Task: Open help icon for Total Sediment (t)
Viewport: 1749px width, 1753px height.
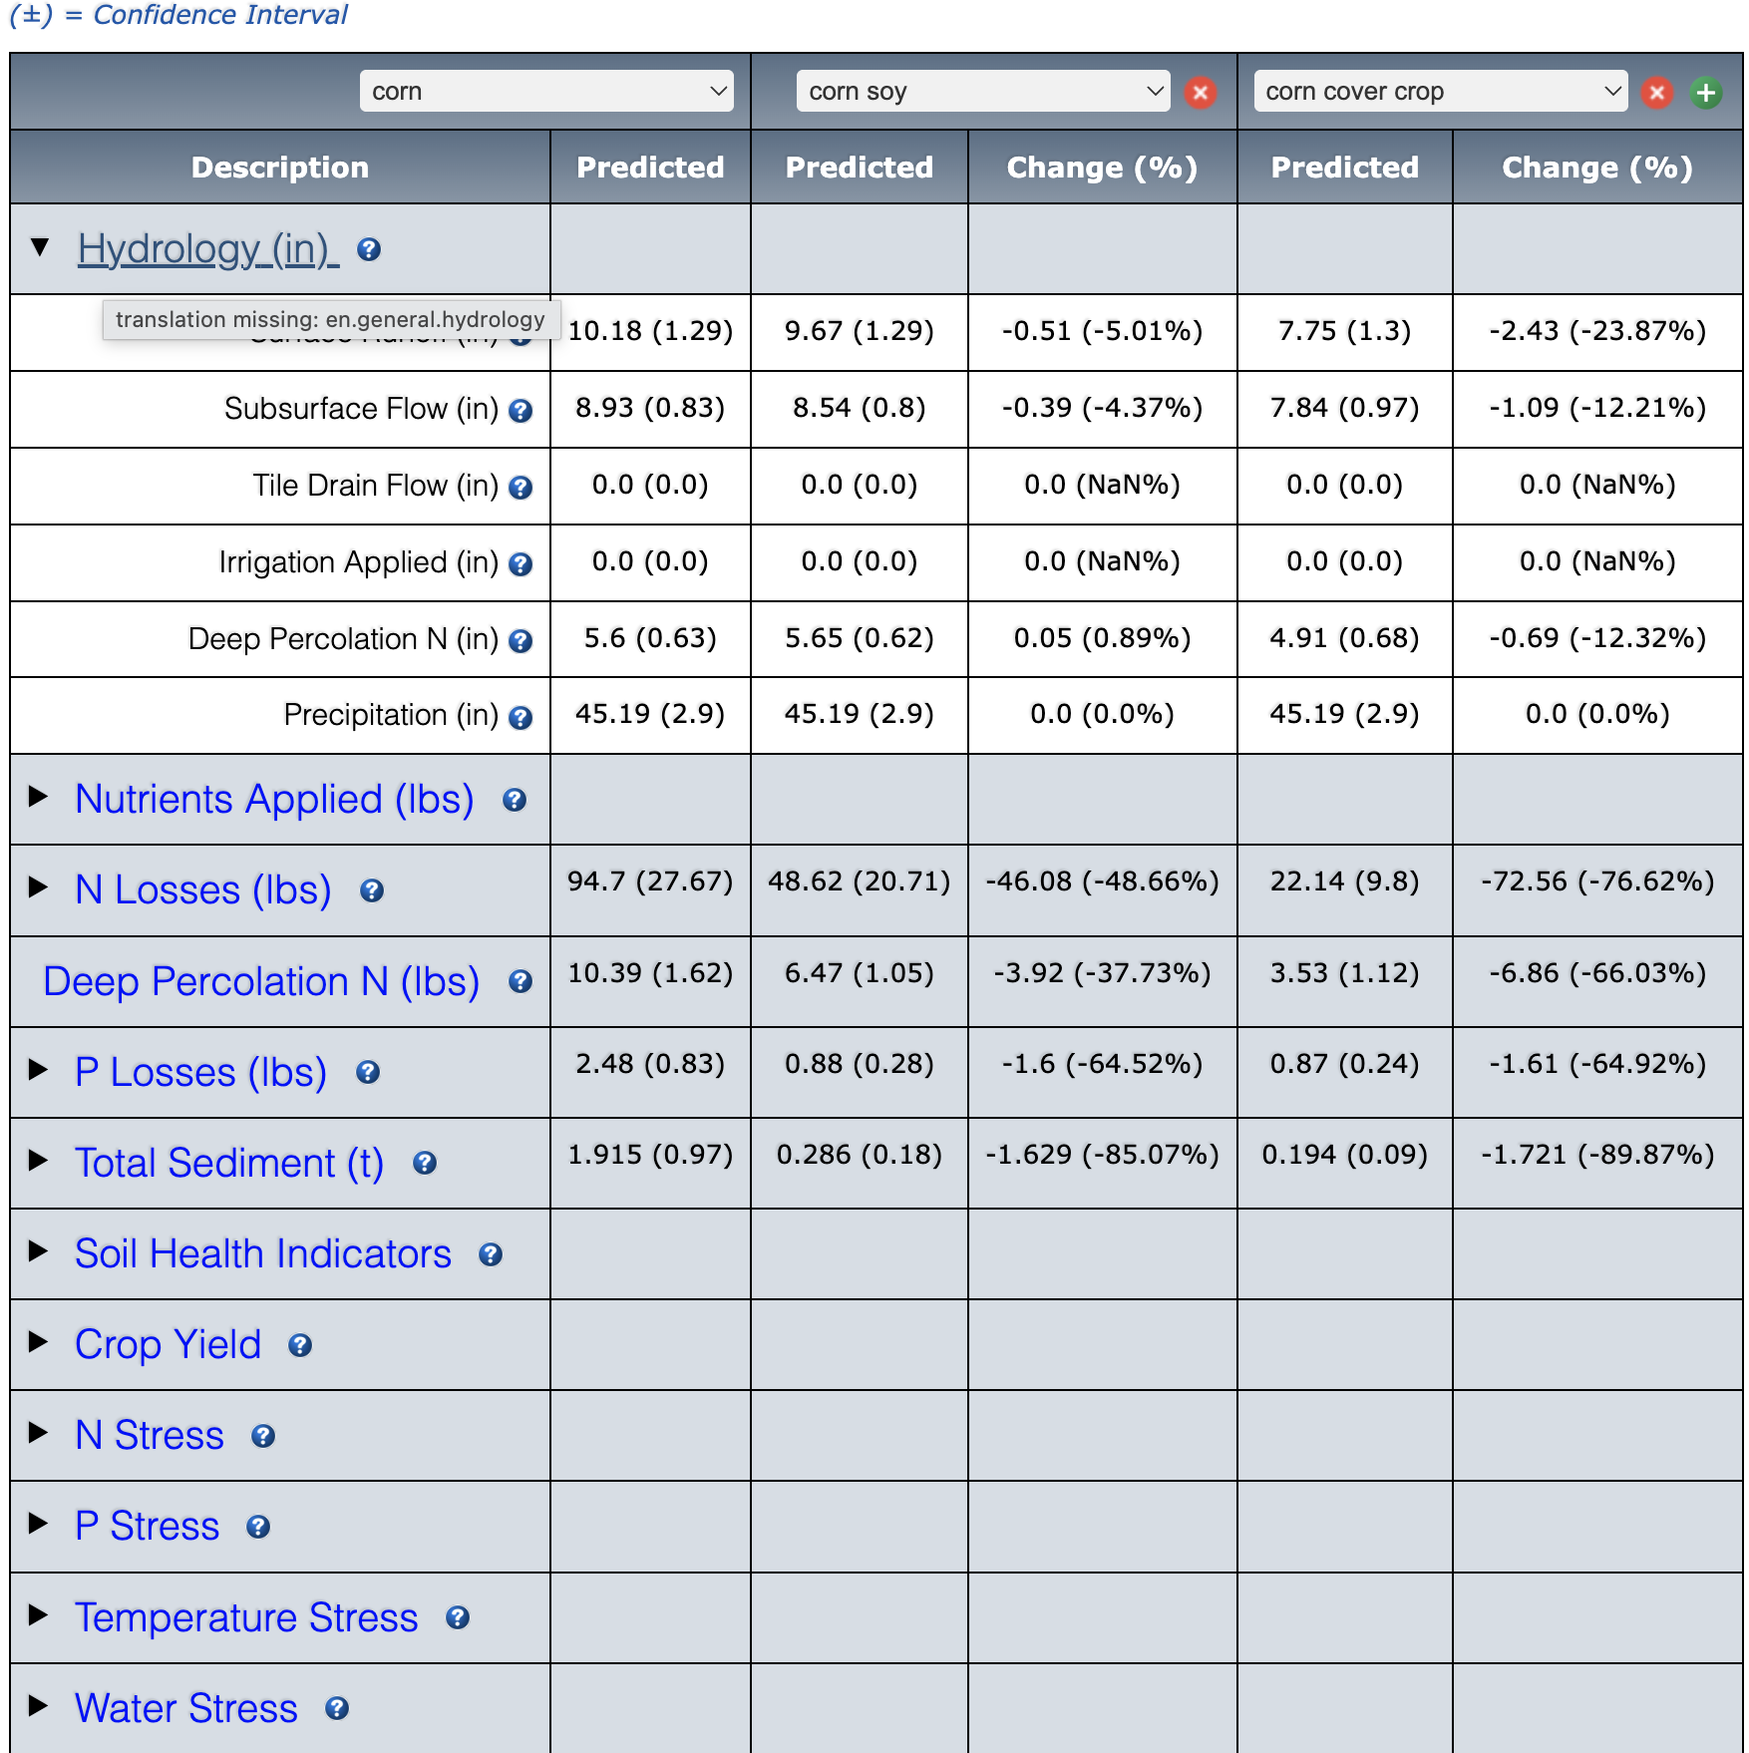Action: [x=425, y=1163]
